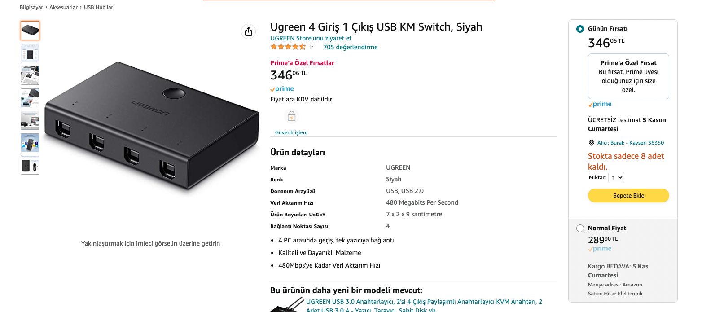Open Aksesuarlar in the breadcrumb
Viewport: 702px width, 312px height.
pyautogui.click(x=63, y=7)
